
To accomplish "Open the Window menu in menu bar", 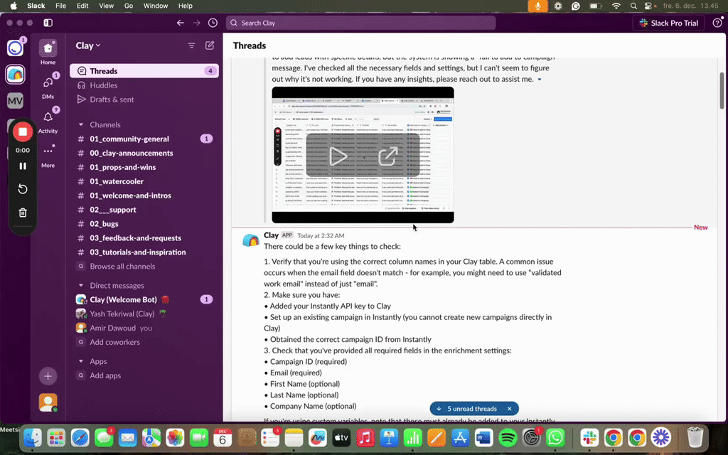I will (x=156, y=6).
